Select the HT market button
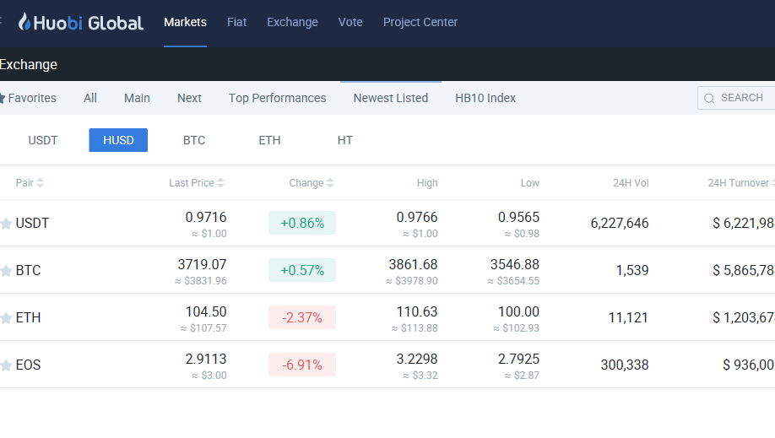This screenshot has width=775, height=438. pos(344,140)
